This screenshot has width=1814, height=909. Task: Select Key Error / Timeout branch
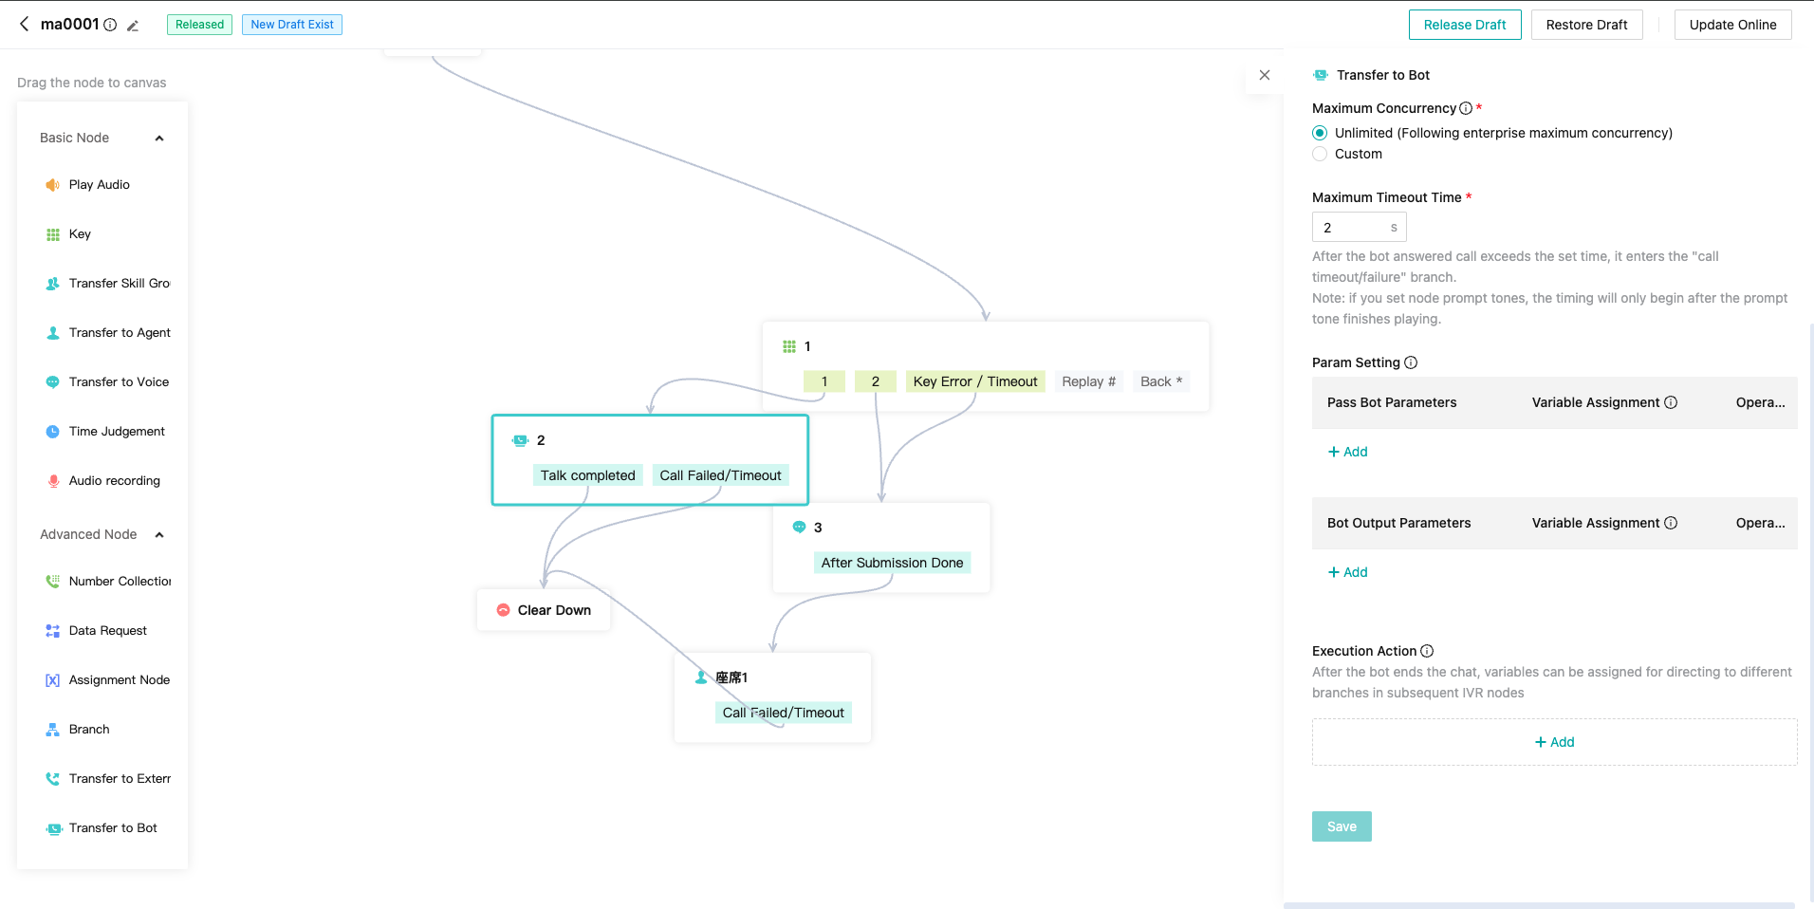click(975, 381)
